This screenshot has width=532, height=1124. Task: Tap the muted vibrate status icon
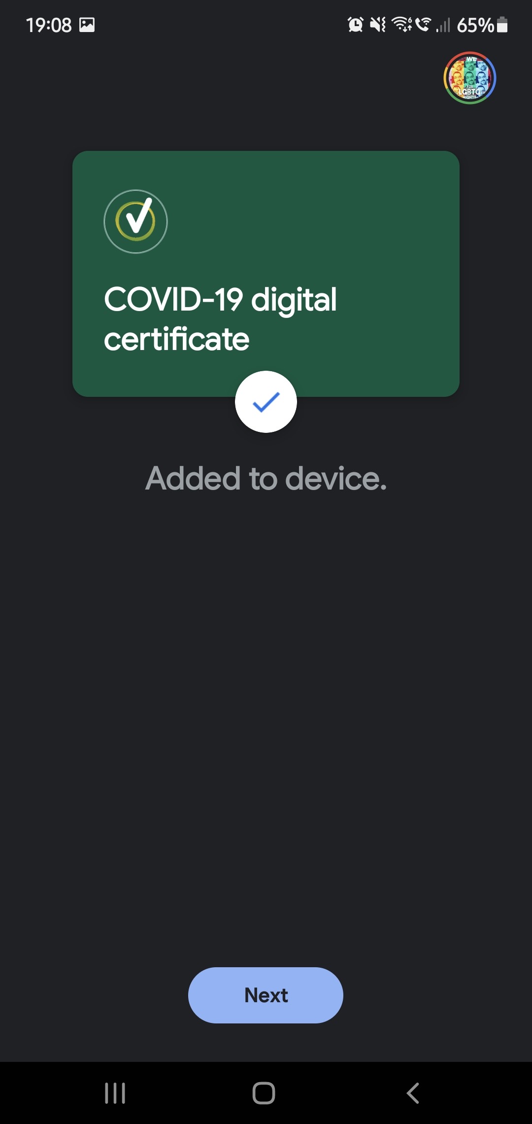[378, 24]
